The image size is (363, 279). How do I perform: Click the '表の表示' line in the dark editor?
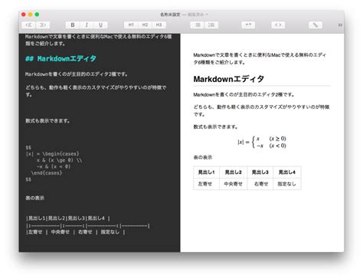click(x=34, y=198)
